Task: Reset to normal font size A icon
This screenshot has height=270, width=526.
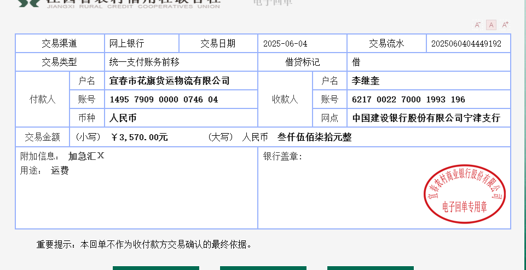Action: coord(491,25)
